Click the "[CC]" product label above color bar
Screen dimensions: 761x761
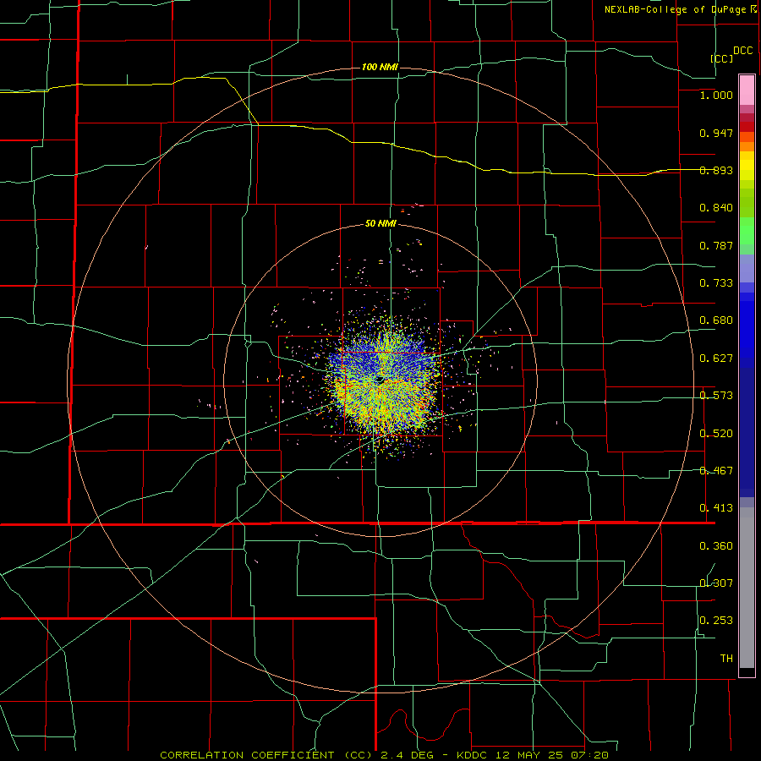tap(722, 58)
